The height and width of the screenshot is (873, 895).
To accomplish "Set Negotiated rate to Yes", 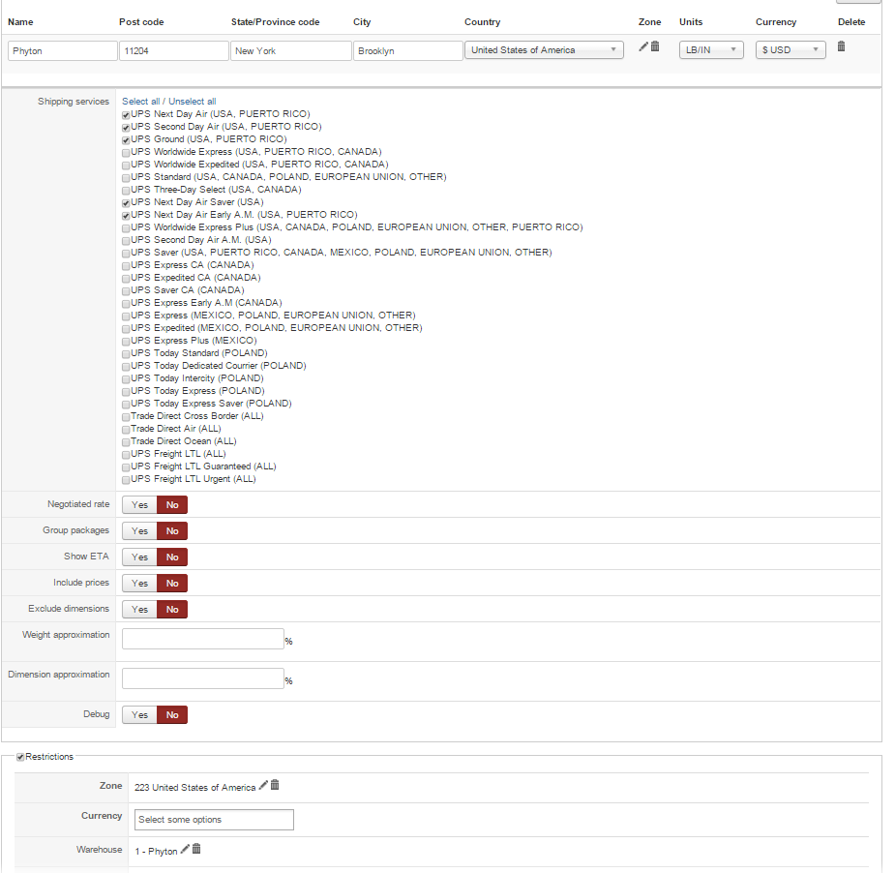I will pyautogui.click(x=139, y=504).
